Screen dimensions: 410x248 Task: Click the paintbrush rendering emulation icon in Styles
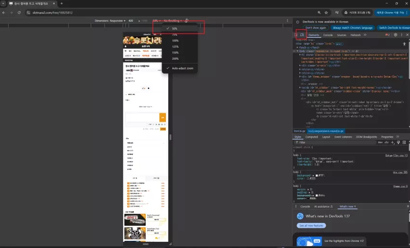[x=398, y=142]
